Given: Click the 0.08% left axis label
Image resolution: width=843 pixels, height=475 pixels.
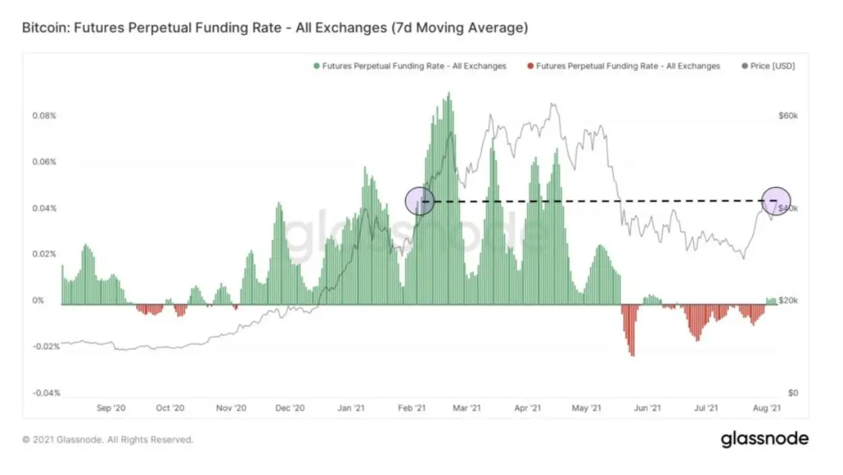Looking at the screenshot, I should (44, 116).
